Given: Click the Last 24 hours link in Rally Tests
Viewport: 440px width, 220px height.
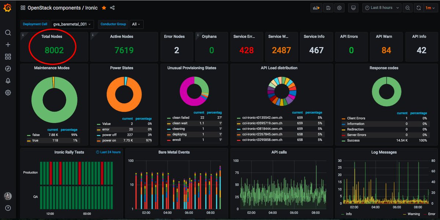Looking at the screenshot, I should click(x=108, y=152).
